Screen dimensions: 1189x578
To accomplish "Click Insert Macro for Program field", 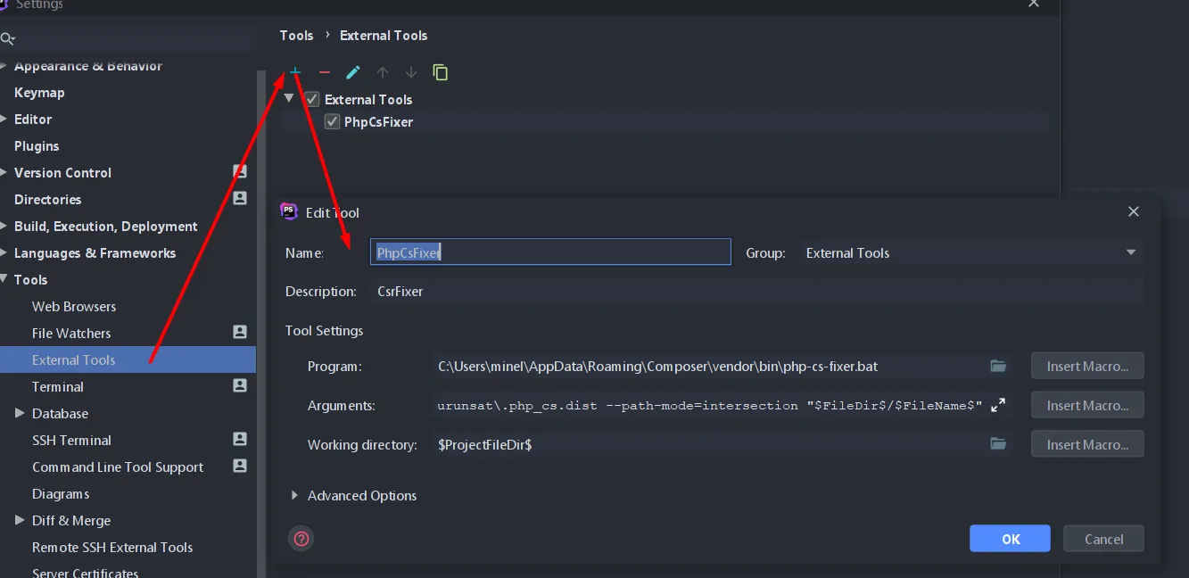I will click(x=1087, y=366).
